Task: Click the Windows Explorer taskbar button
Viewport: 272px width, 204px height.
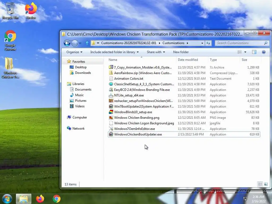Action: pos(24,199)
